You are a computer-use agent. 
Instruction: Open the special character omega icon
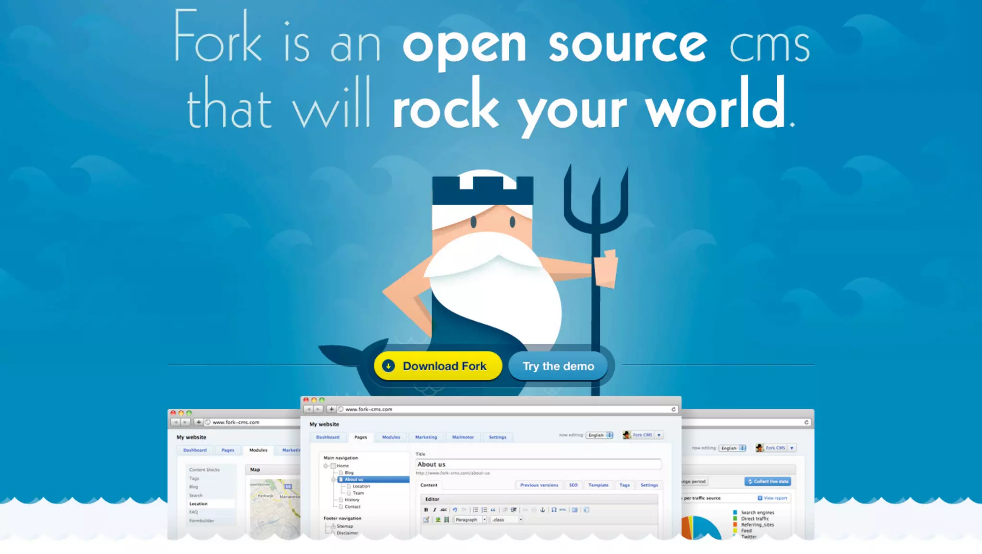[x=554, y=510]
